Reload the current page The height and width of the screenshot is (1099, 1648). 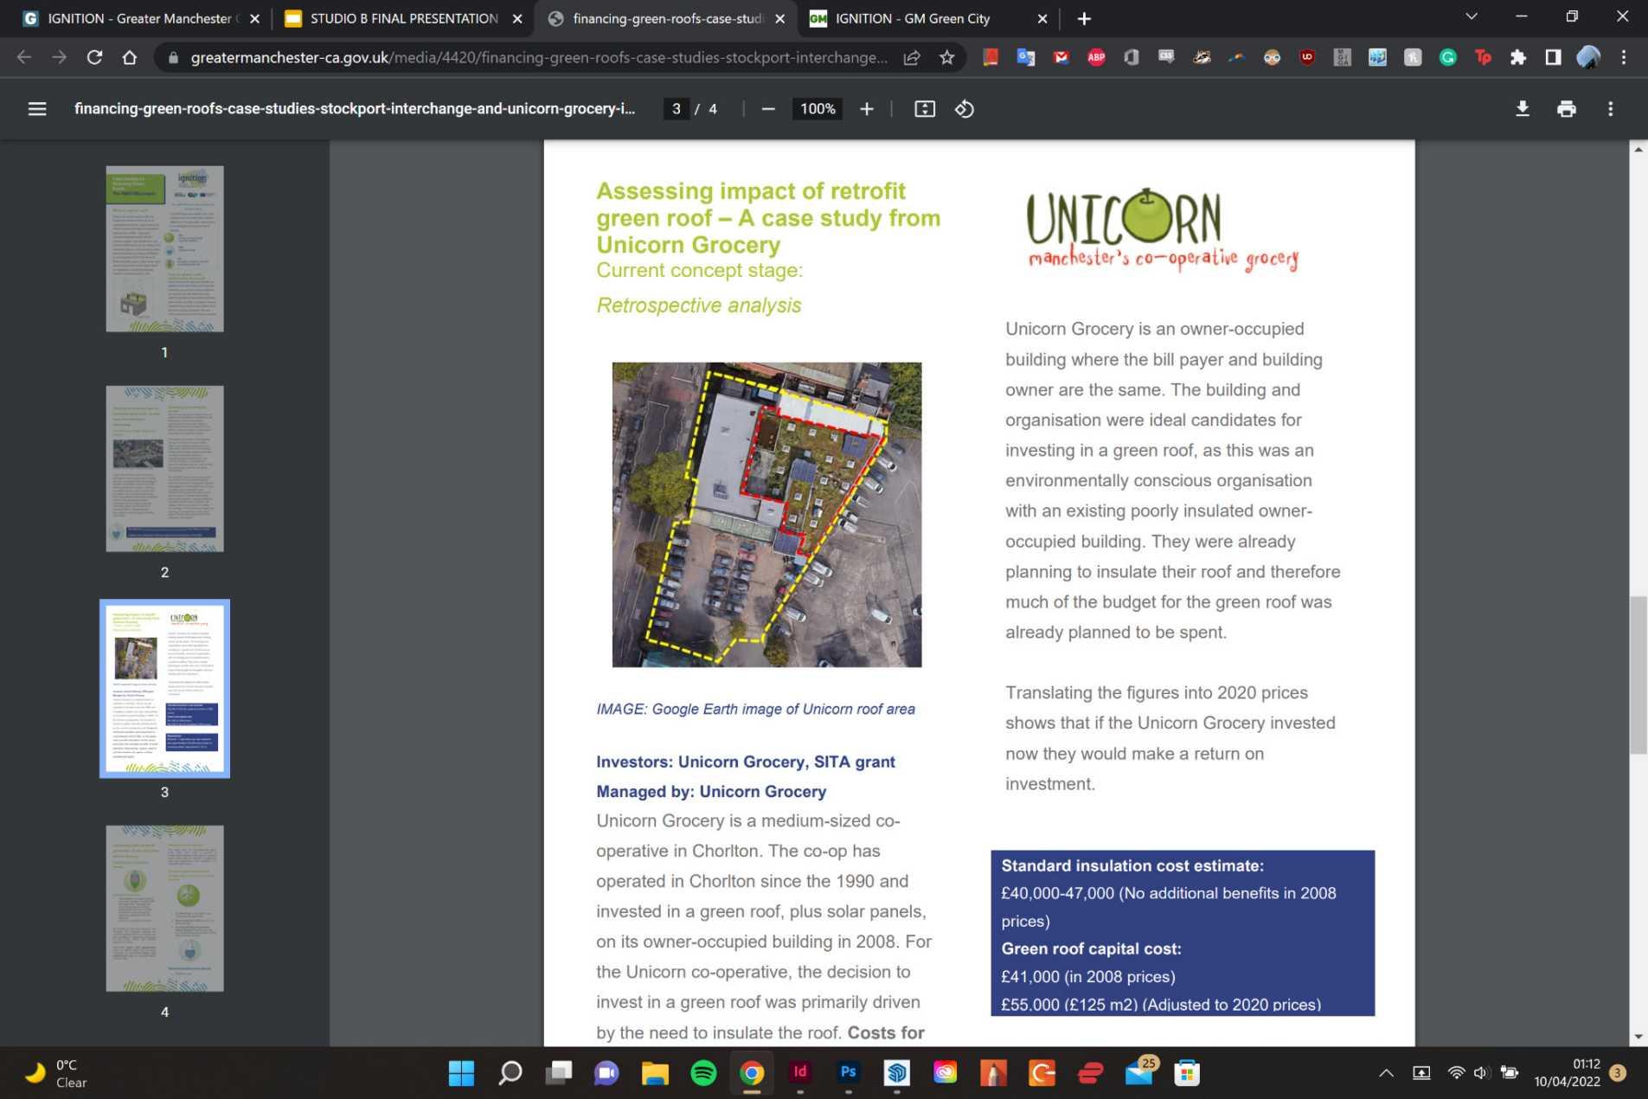point(94,57)
